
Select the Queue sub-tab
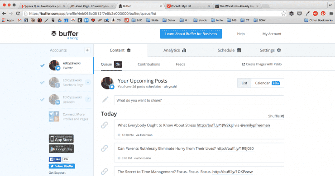coord(111,65)
